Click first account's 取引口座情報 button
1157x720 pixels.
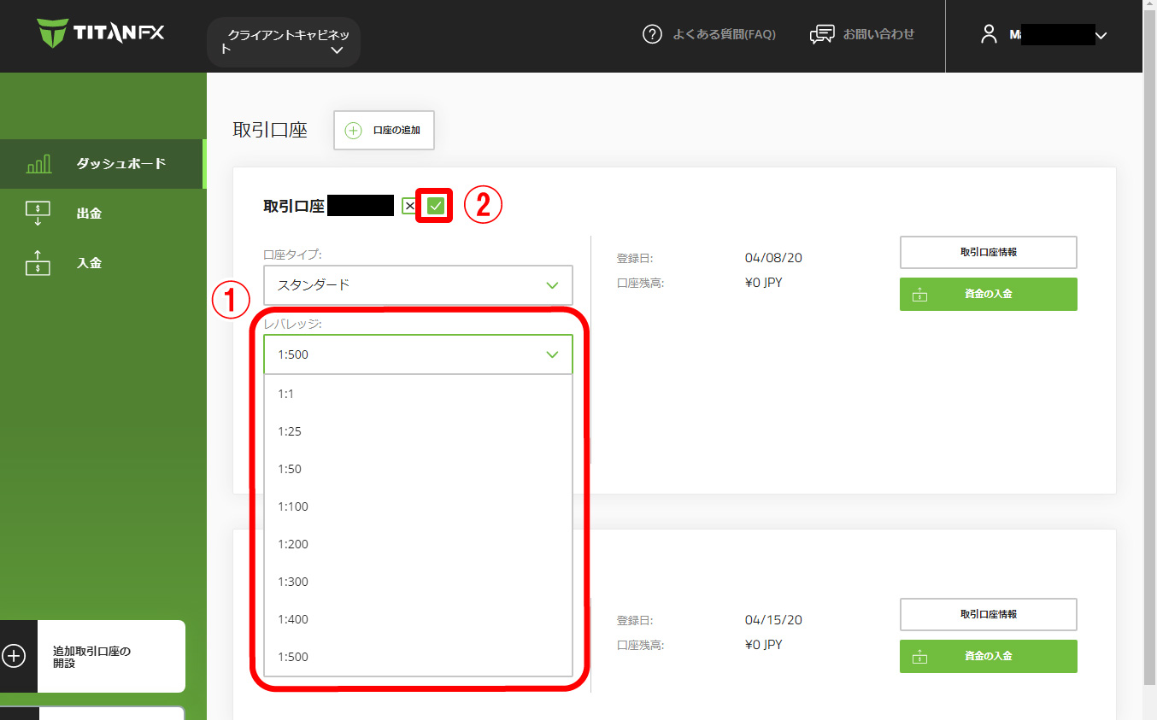pyautogui.click(x=988, y=253)
